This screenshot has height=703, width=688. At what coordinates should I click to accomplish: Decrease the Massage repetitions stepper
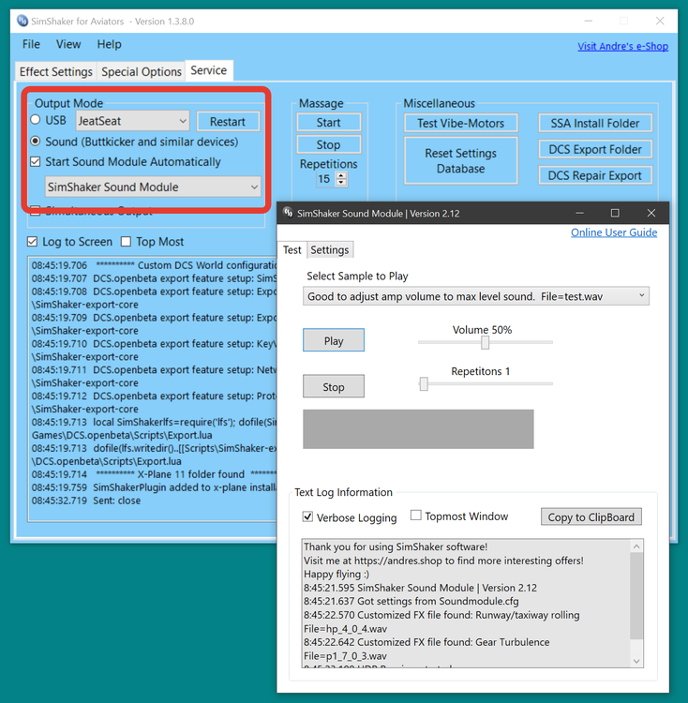pos(341,182)
